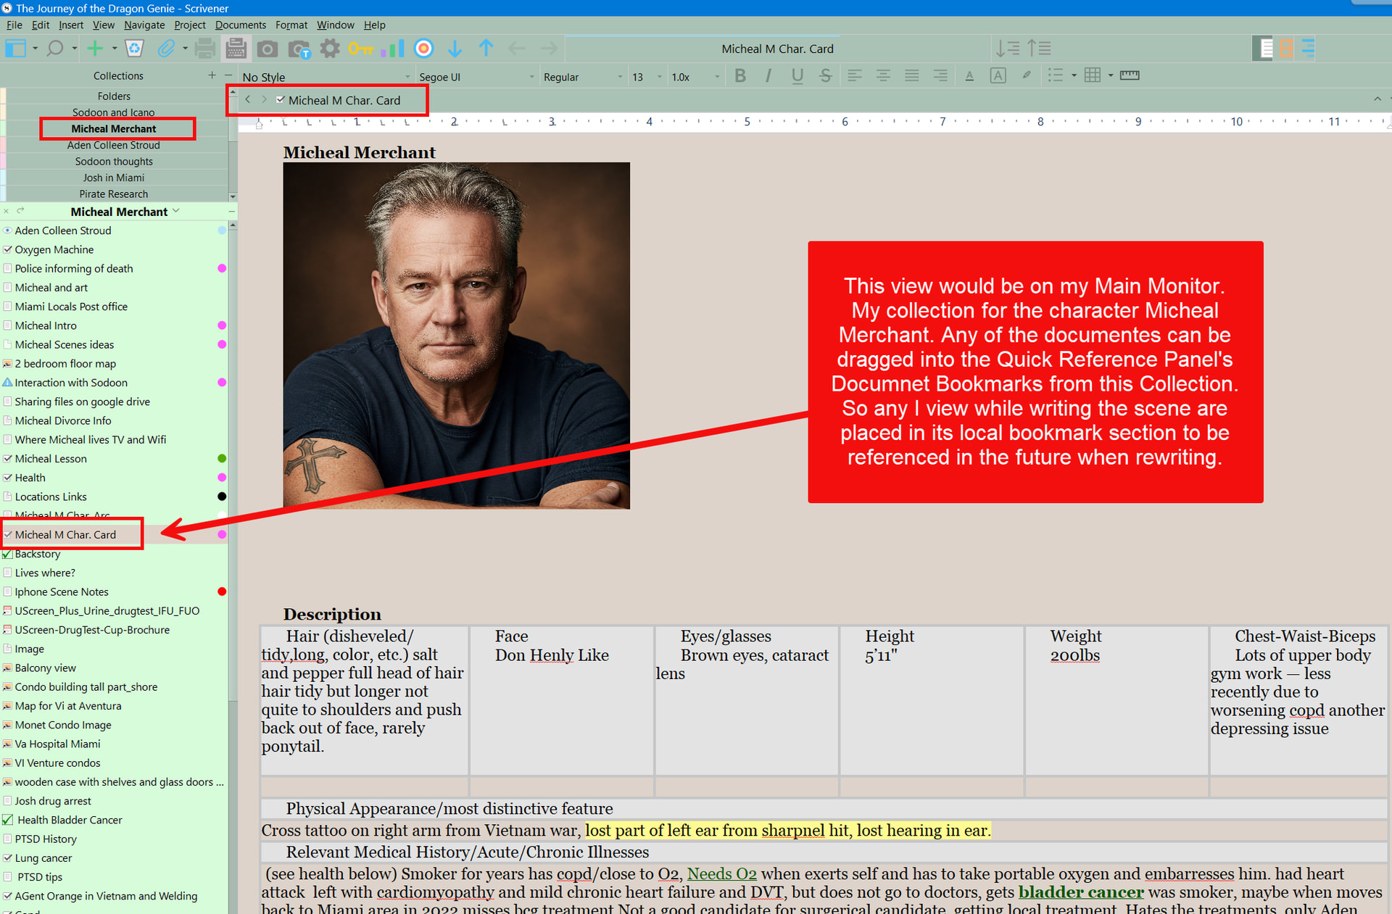Expand the table insert dropdown arrow
The image size is (1392, 914).
point(1110,76)
